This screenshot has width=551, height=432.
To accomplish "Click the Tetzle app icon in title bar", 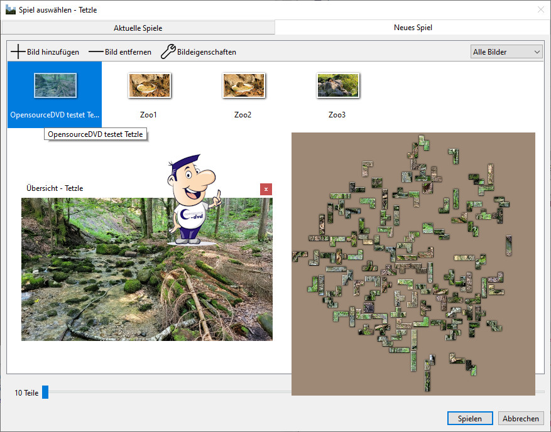I will pyautogui.click(x=10, y=10).
